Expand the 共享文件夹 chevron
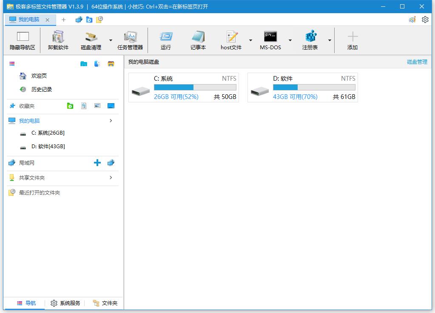435x313 pixels. tap(111, 178)
